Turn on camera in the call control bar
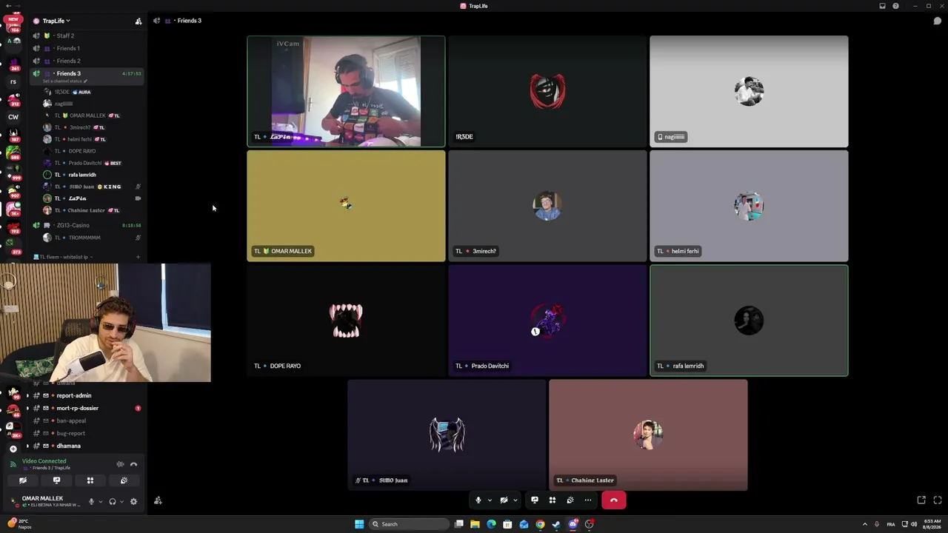Image resolution: width=948 pixels, height=533 pixels. pos(504,500)
